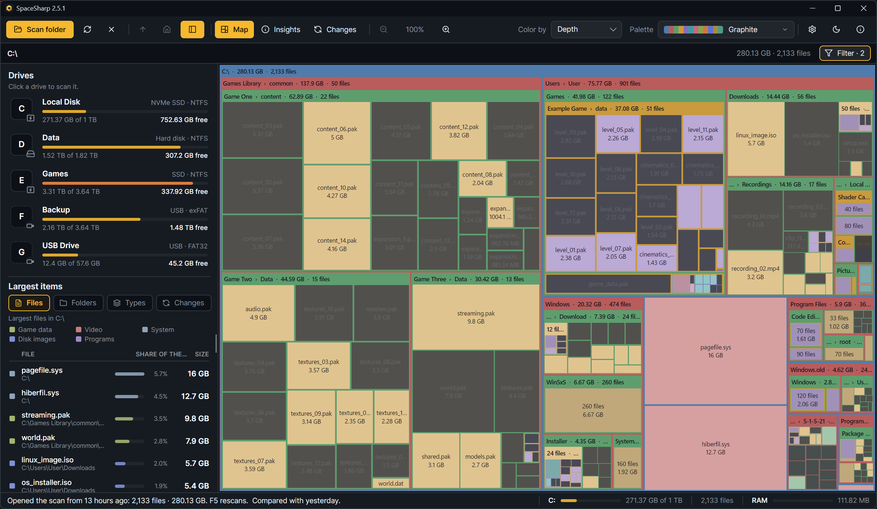Select the Files tab in Largest items
Viewport: 877px width, 509px height.
pyautogui.click(x=29, y=303)
